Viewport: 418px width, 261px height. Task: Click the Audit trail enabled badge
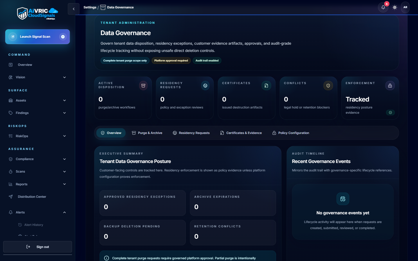click(207, 61)
